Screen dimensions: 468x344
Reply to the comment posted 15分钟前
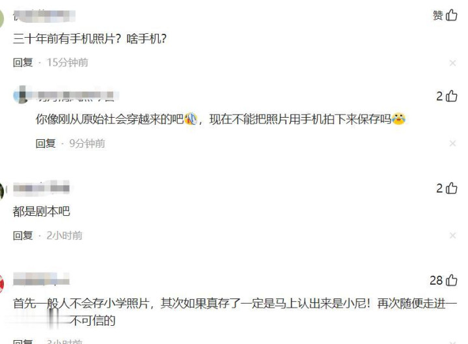pyautogui.click(x=23, y=62)
